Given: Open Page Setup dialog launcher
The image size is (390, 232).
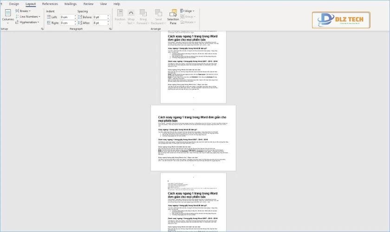Looking at the screenshot, I should coord(42,29).
